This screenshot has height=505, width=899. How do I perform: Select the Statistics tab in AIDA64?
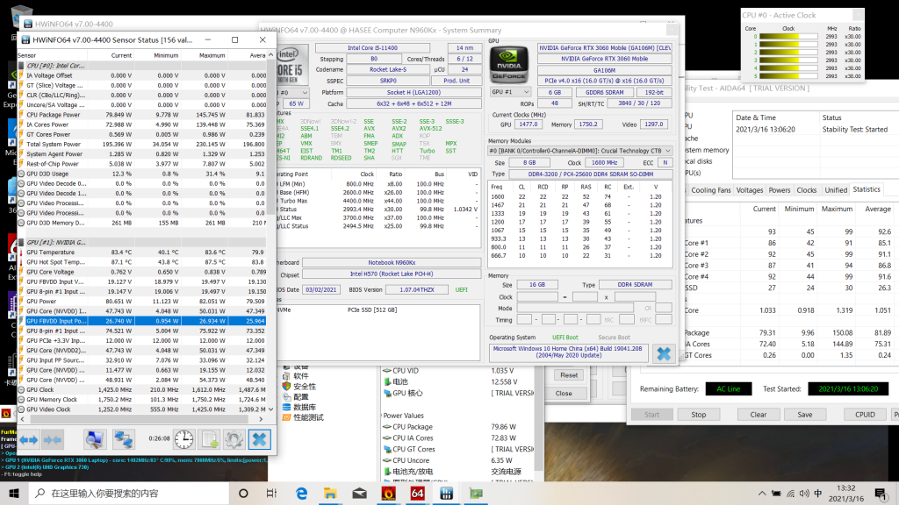pyautogui.click(x=867, y=189)
